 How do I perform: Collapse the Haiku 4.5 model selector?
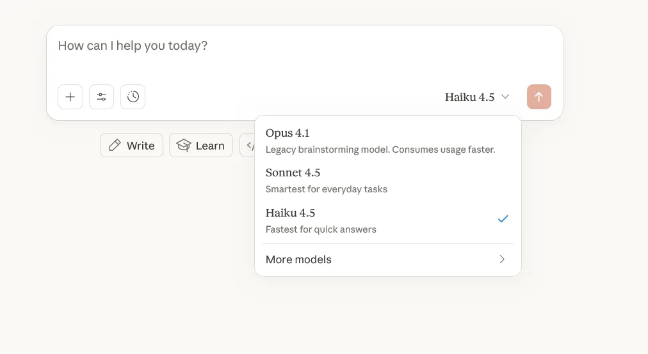click(x=477, y=97)
